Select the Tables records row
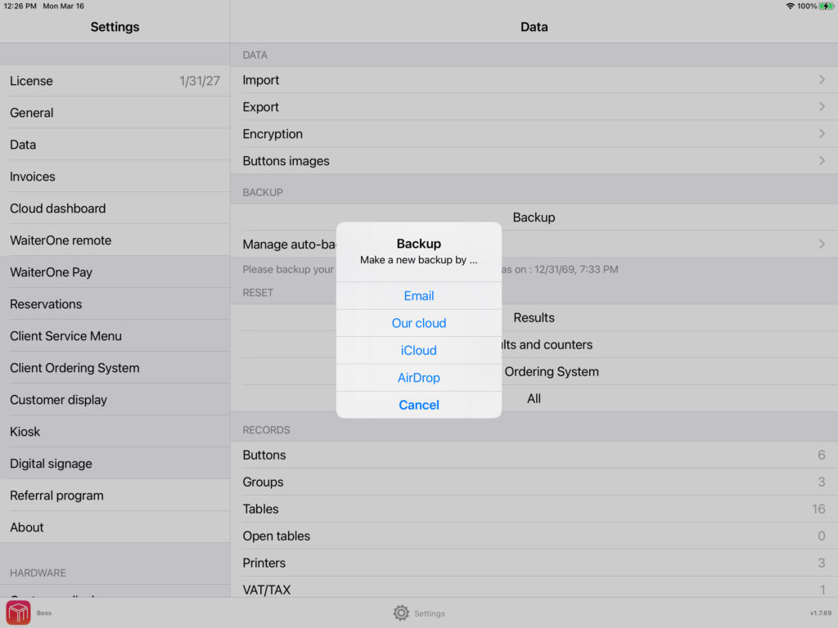The width and height of the screenshot is (838, 628). (x=534, y=509)
